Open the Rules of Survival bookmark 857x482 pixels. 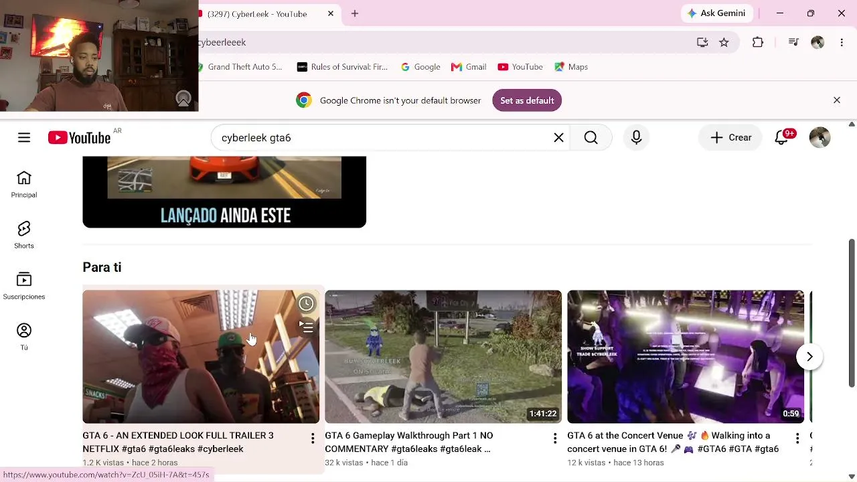342,67
